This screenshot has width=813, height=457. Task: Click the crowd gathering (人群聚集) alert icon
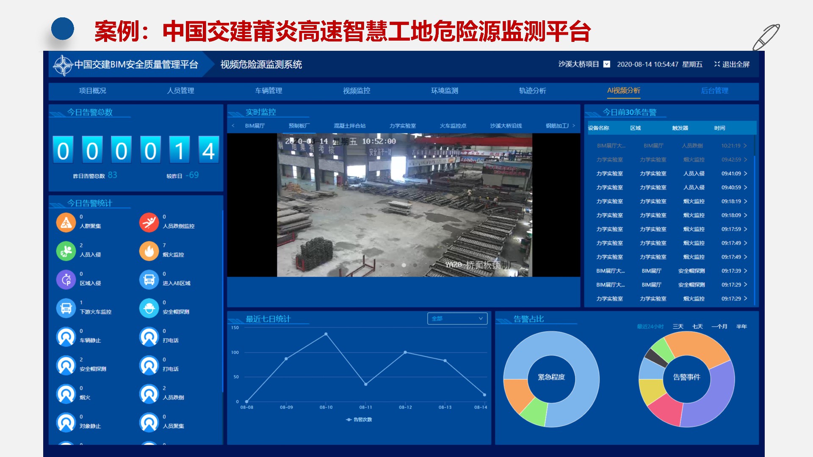[66, 222]
